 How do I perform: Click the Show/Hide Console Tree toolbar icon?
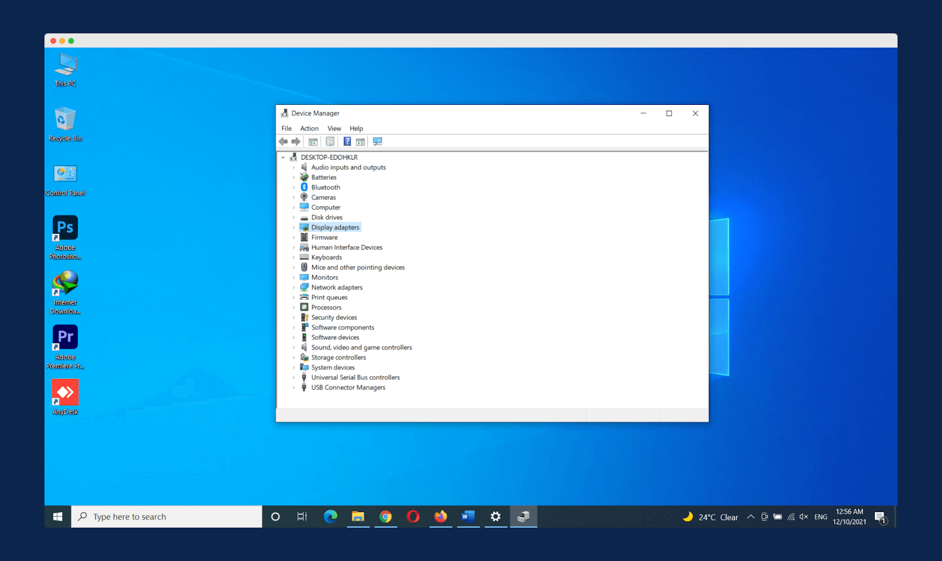[313, 141]
